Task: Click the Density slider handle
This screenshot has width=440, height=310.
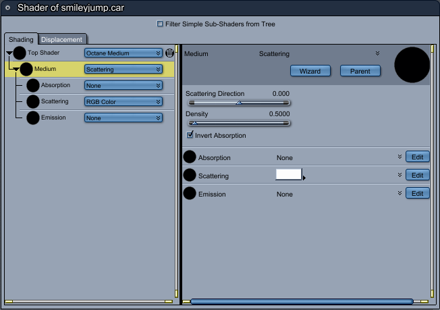Action: point(194,123)
